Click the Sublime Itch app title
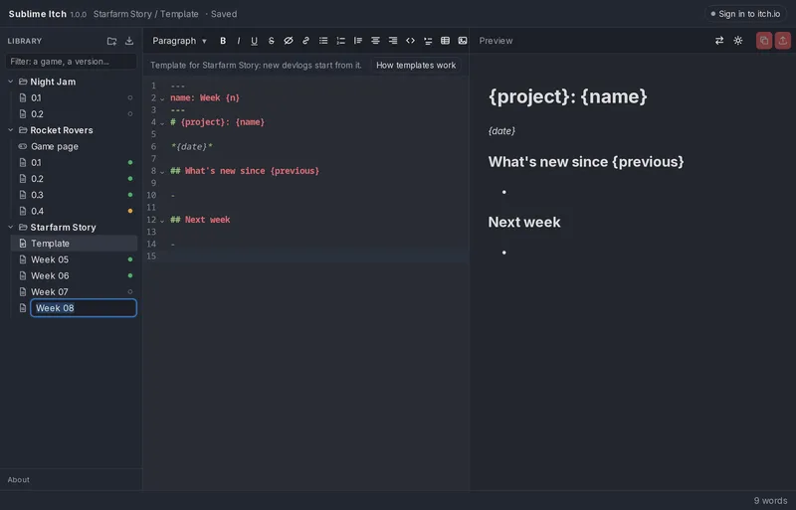Screen dimensions: 796x510 pos(38,14)
